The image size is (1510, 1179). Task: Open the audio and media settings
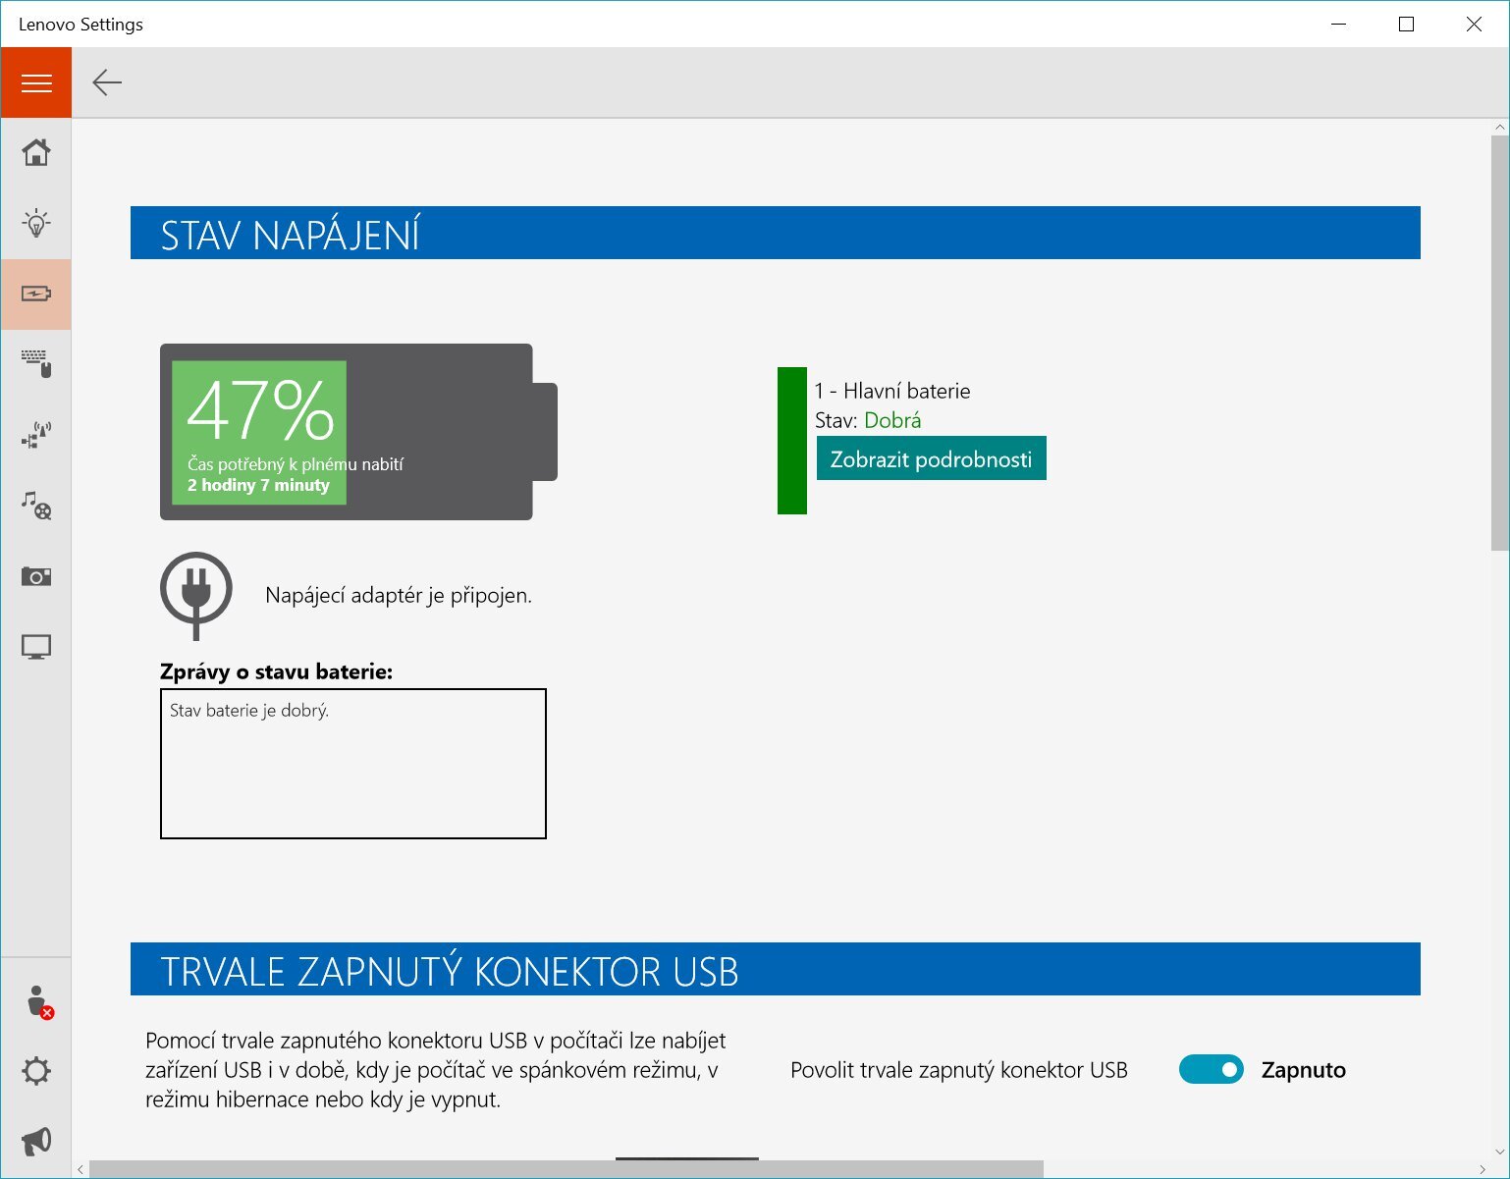click(x=36, y=506)
